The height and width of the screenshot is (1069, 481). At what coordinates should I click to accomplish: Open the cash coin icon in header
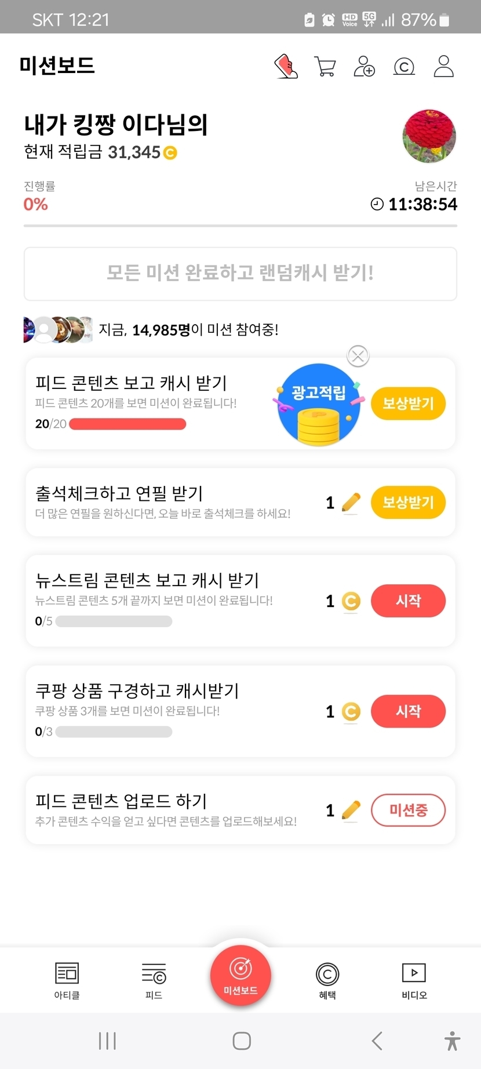[404, 67]
